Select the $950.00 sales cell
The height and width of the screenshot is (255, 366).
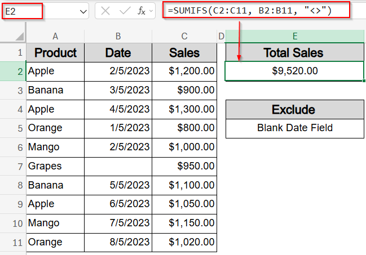pos(184,167)
